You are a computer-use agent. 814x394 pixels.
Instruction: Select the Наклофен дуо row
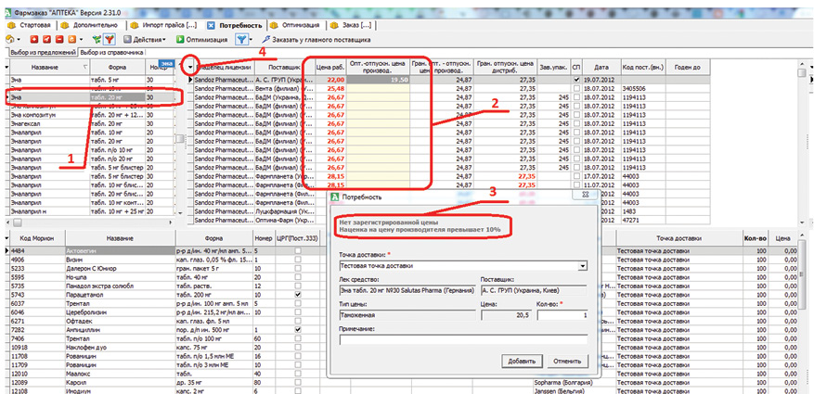pos(166,347)
